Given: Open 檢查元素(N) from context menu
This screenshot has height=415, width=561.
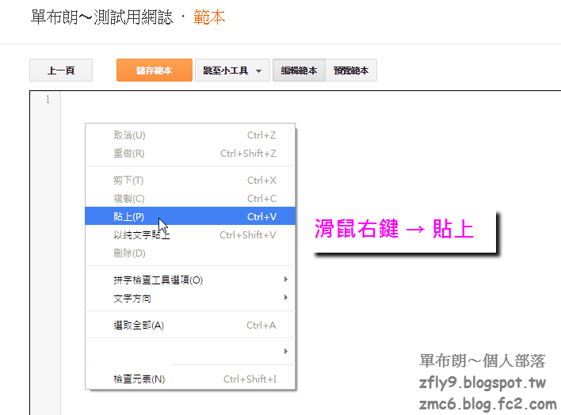Looking at the screenshot, I should point(190,379).
